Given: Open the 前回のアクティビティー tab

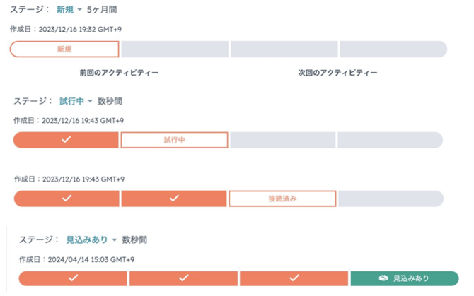Looking at the screenshot, I should pyautogui.click(x=119, y=73).
